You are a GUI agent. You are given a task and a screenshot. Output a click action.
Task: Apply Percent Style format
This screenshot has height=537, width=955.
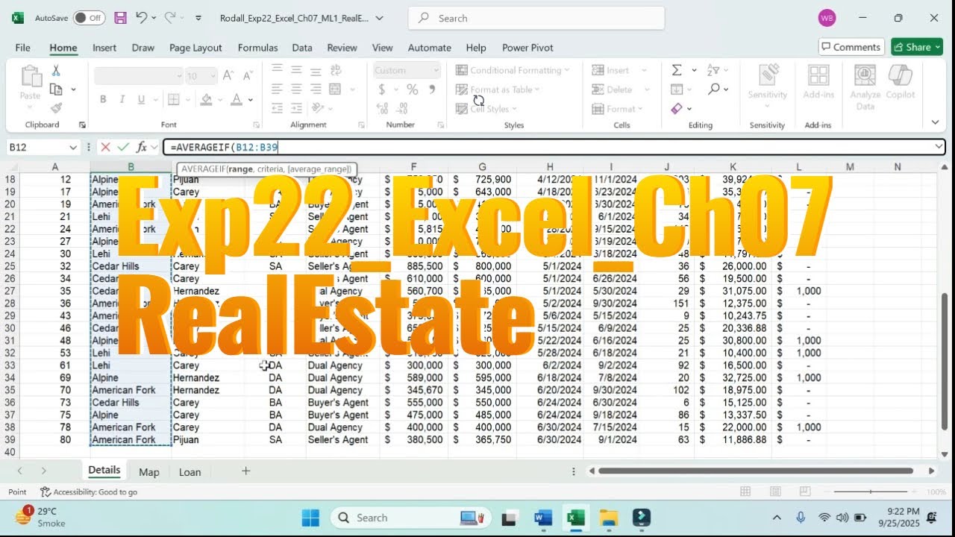pyautogui.click(x=412, y=89)
